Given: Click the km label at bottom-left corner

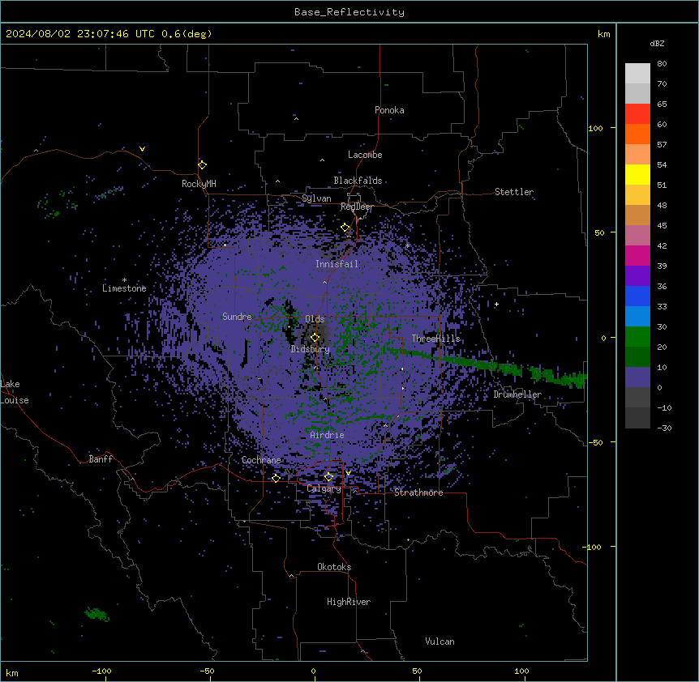Looking at the screenshot, I should coord(12,672).
